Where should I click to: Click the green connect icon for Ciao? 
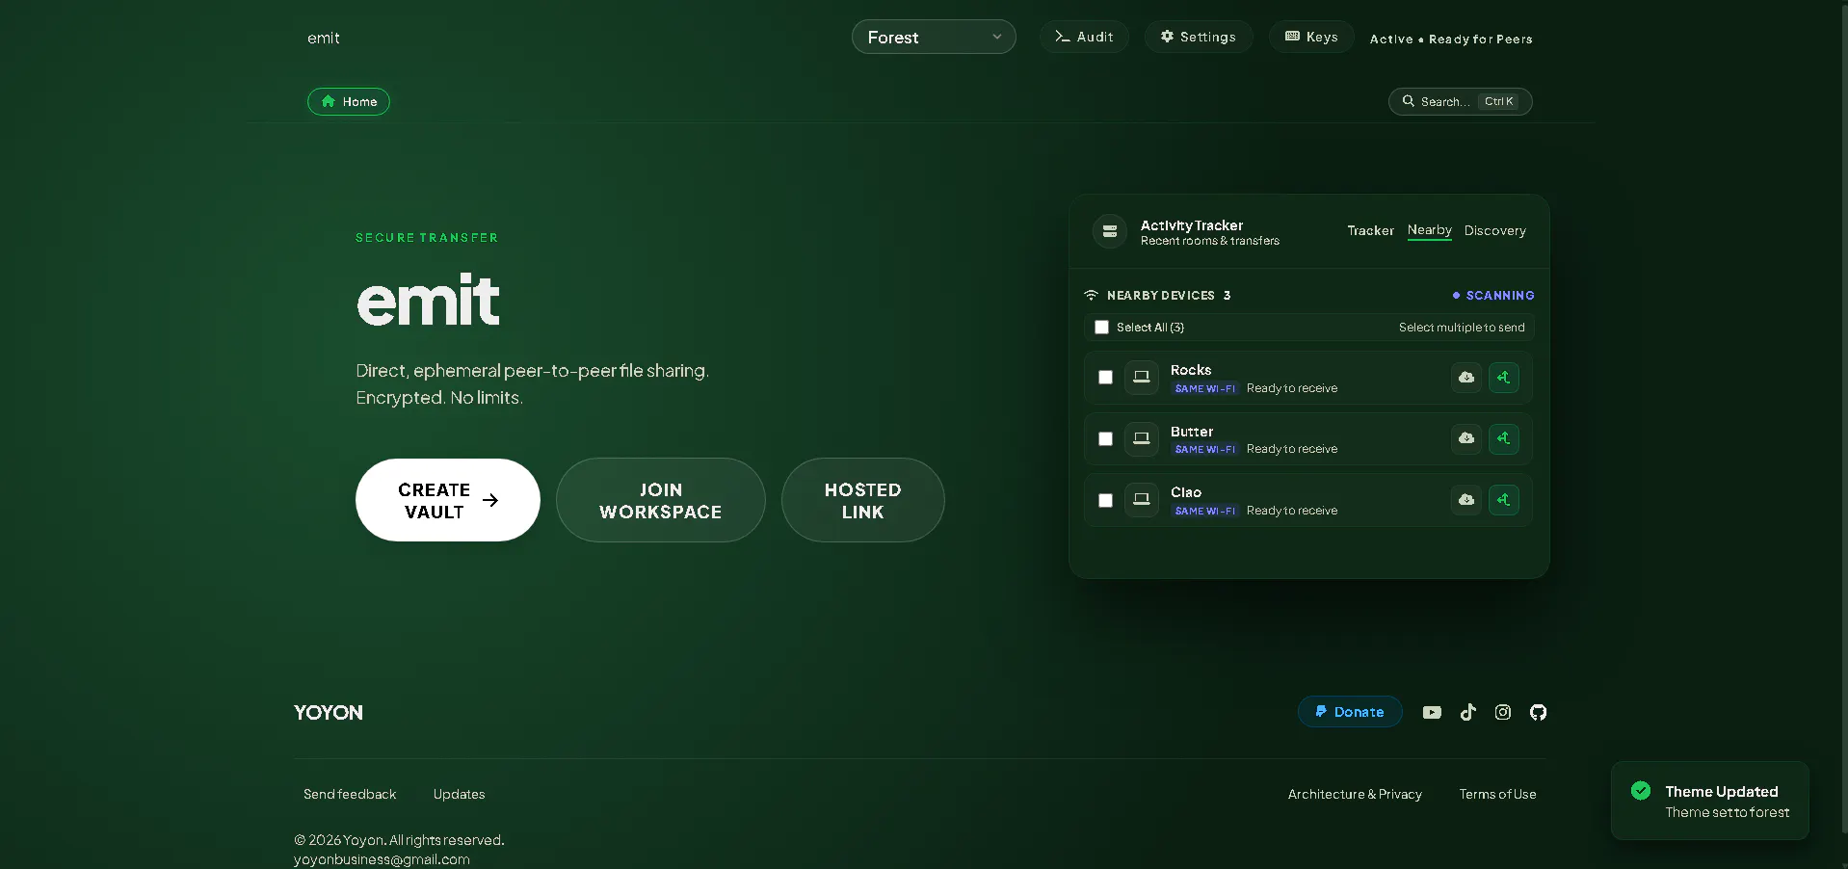[1504, 500]
